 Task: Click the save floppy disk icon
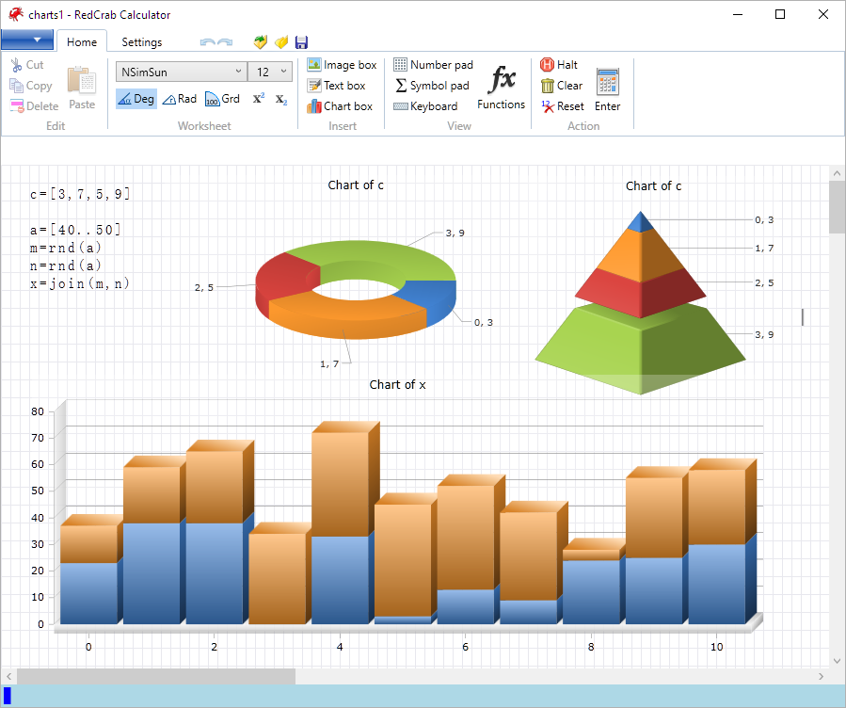click(x=301, y=42)
